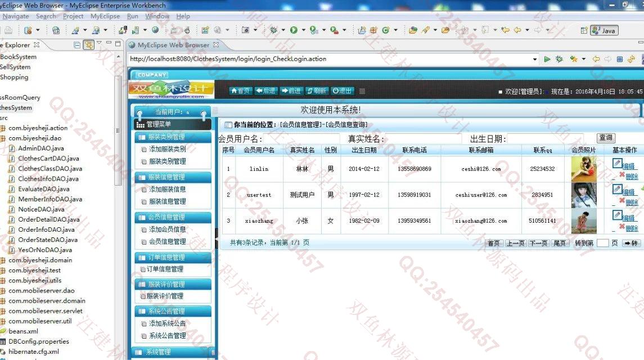Click the Last Edit Location arrow icon
Screen dimensions: 644x360
pyautogui.click(x=505, y=30)
